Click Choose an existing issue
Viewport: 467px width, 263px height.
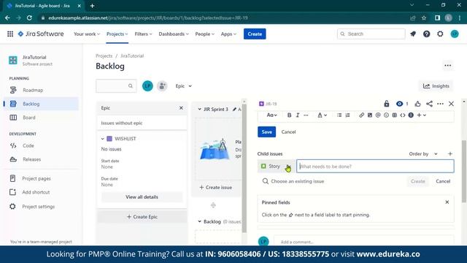tap(293, 181)
